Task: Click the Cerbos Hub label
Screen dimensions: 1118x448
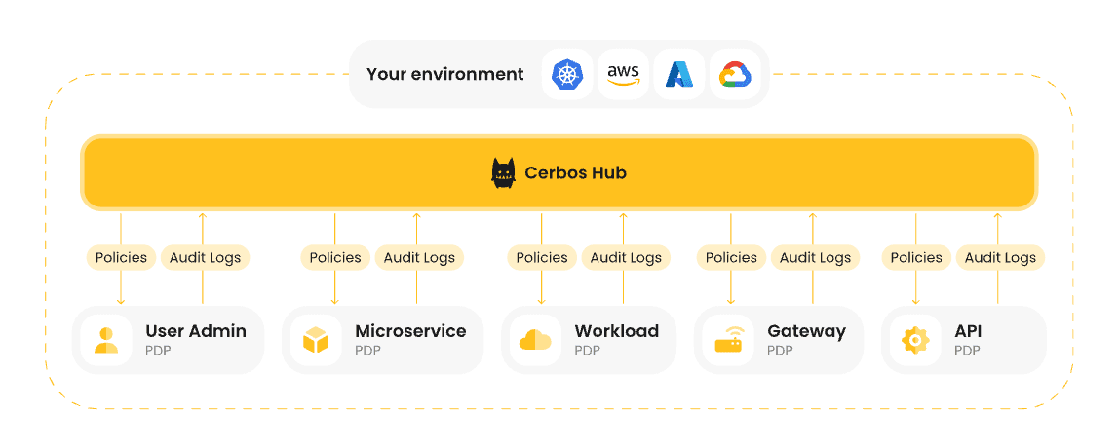Action: 575,173
